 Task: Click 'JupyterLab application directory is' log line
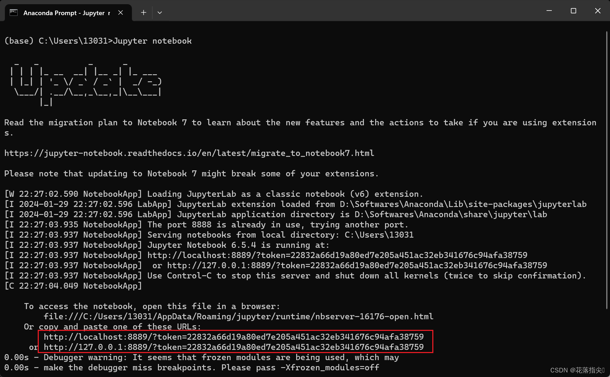(x=276, y=214)
